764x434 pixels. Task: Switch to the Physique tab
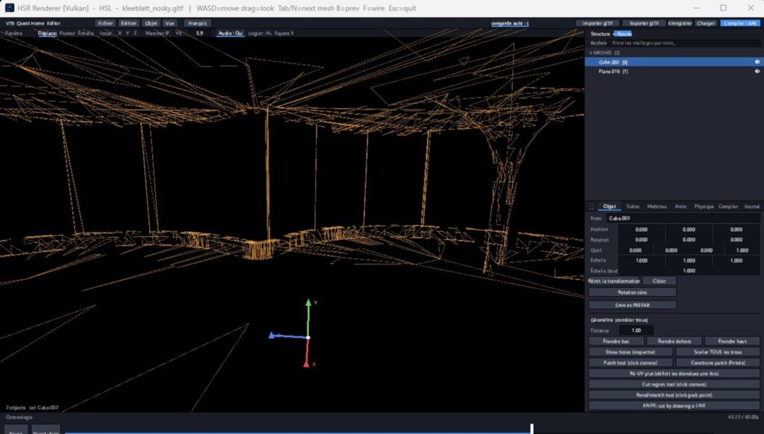point(704,207)
